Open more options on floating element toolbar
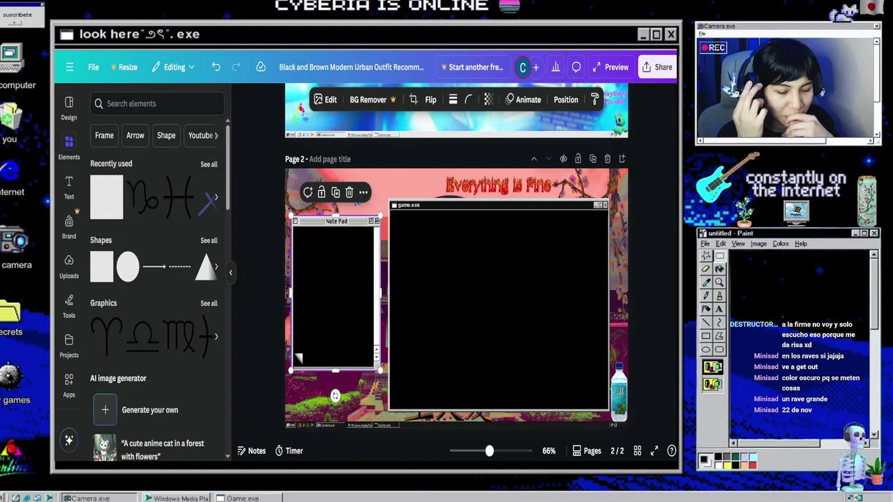893x502 pixels. [363, 192]
